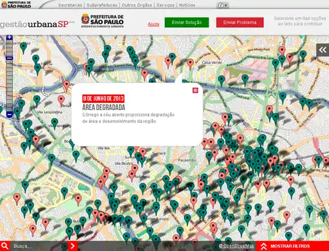Close the Área Degradada popup
This screenshot has height=251, width=329.
coord(195,90)
